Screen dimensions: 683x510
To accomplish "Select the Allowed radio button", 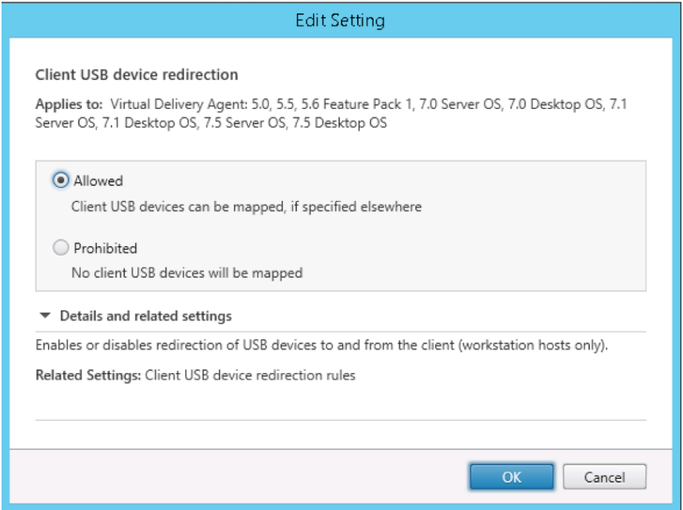I will point(60,181).
